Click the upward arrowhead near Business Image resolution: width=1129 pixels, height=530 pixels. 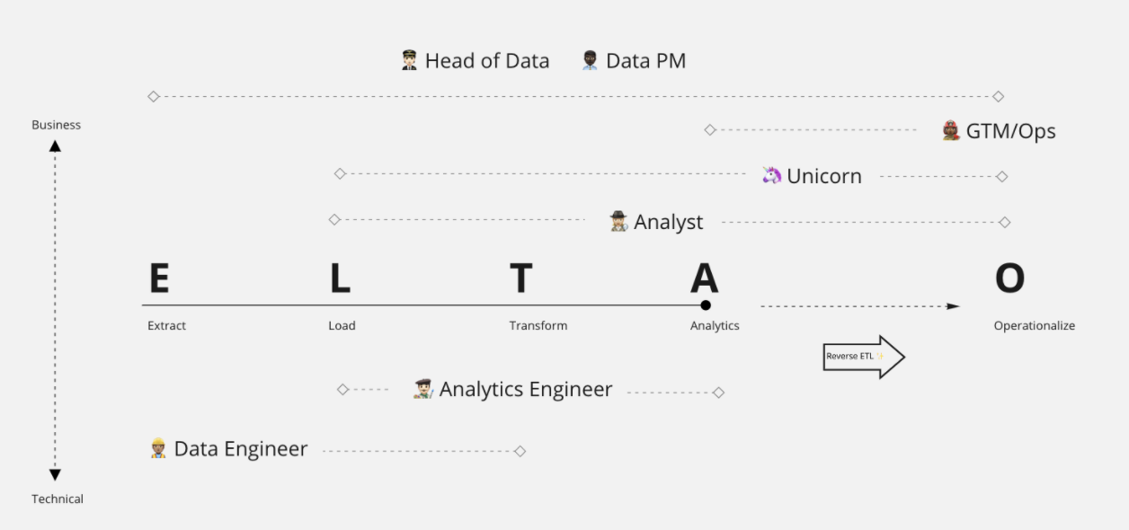pyautogui.click(x=55, y=146)
